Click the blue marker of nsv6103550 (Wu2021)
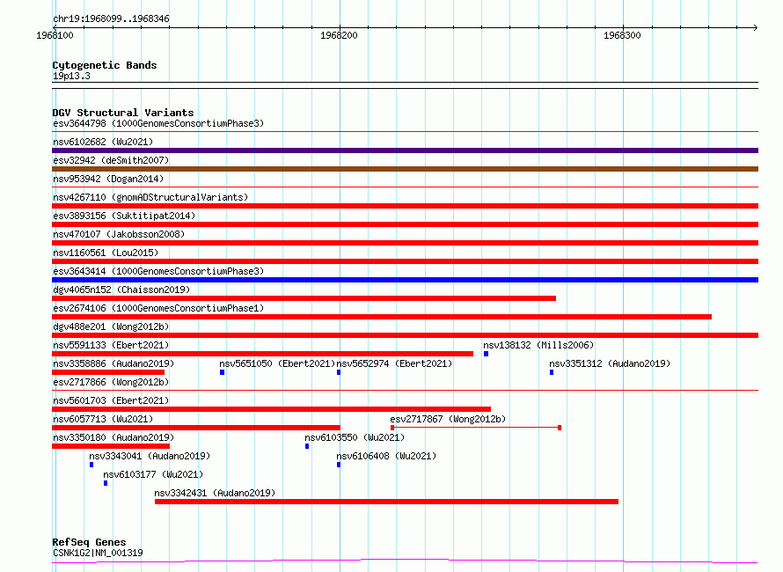783x572 pixels. pyautogui.click(x=307, y=446)
